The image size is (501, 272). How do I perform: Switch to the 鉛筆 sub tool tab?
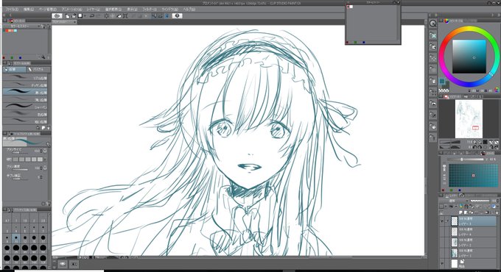click(15, 69)
